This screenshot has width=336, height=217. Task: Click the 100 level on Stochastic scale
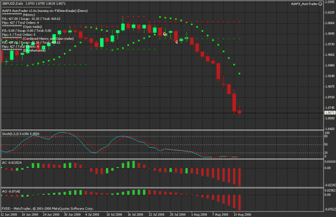pyautogui.click(x=327, y=133)
